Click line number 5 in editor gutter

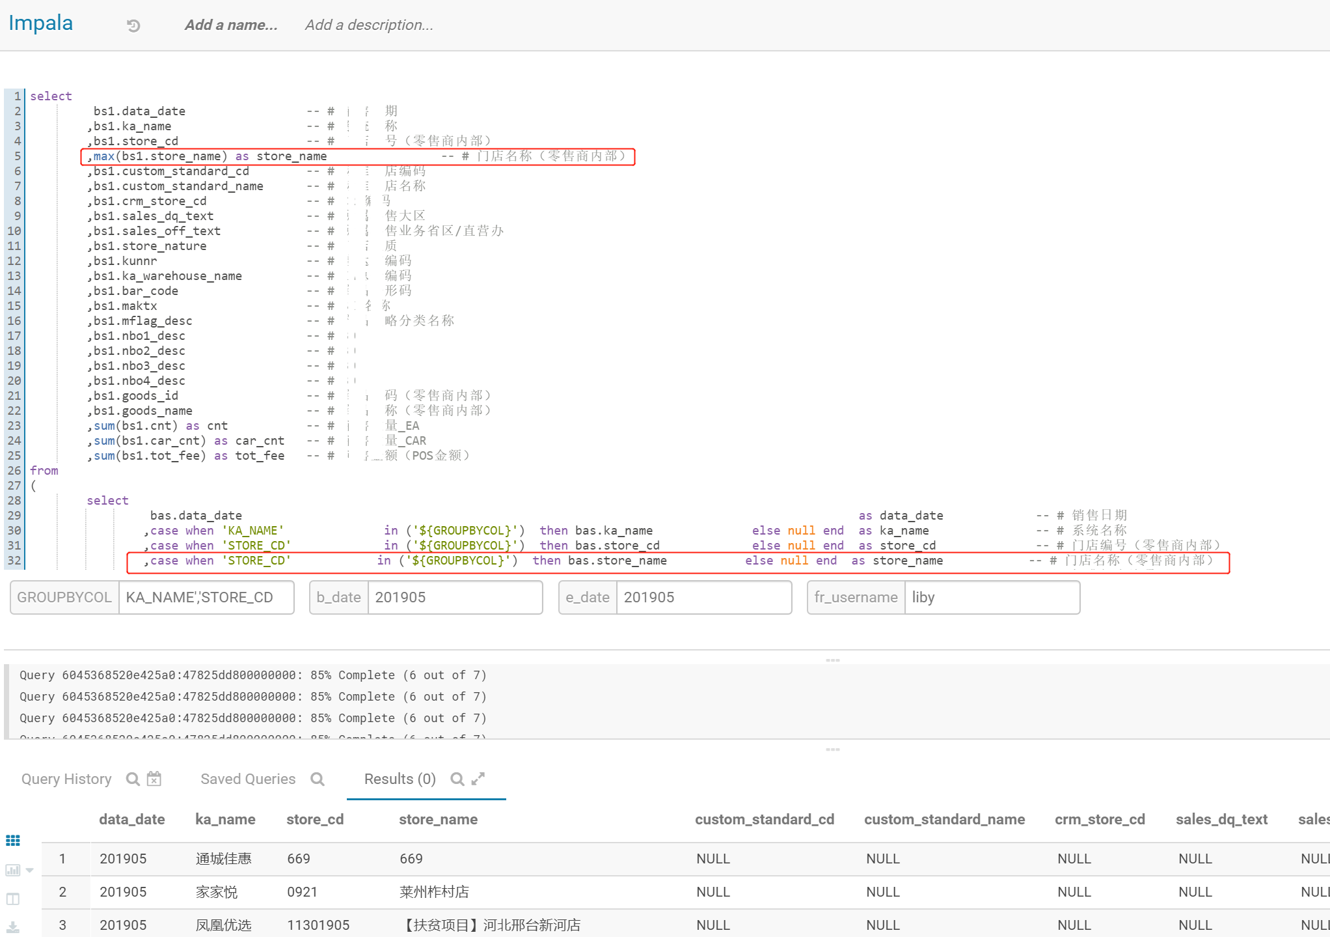point(18,156)
